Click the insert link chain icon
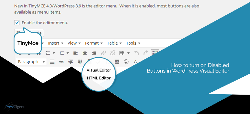 point(104,53)
